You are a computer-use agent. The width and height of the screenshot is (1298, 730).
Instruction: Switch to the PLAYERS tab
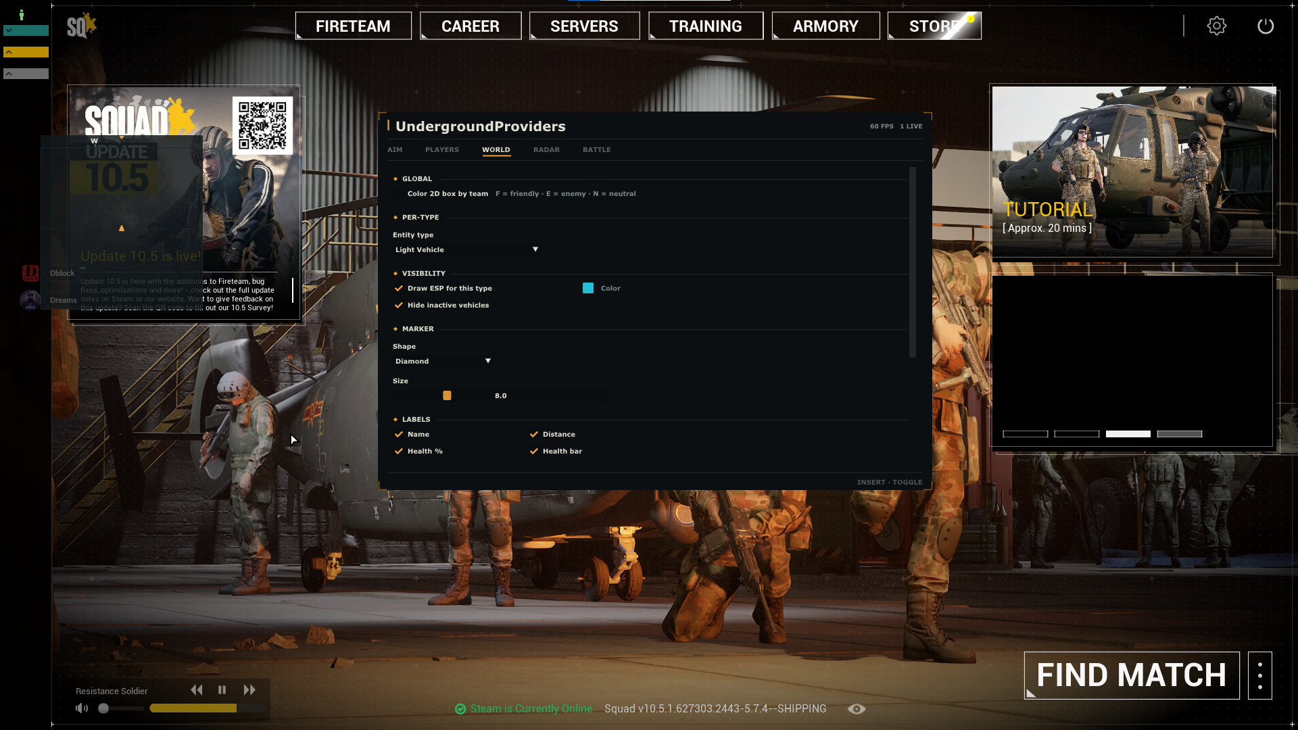pyautogui.click(x=442, y=150)
